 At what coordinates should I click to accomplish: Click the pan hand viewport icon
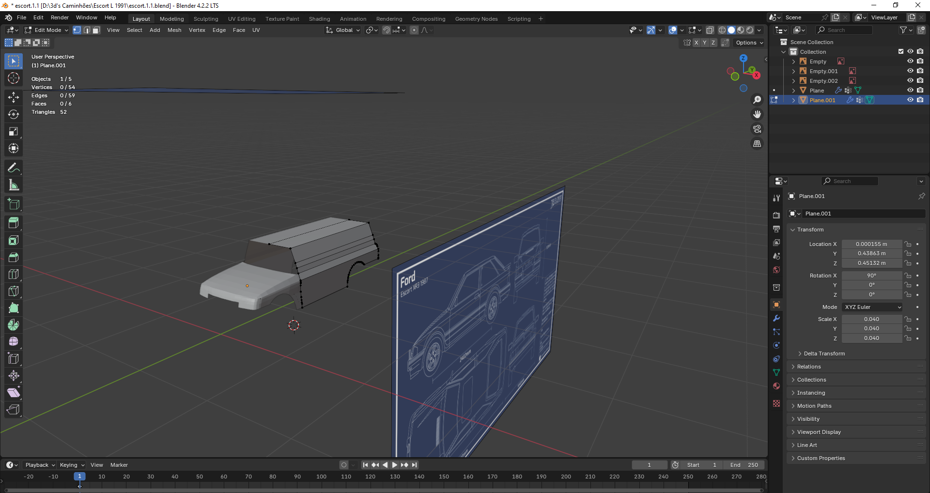tap(757, 114)
